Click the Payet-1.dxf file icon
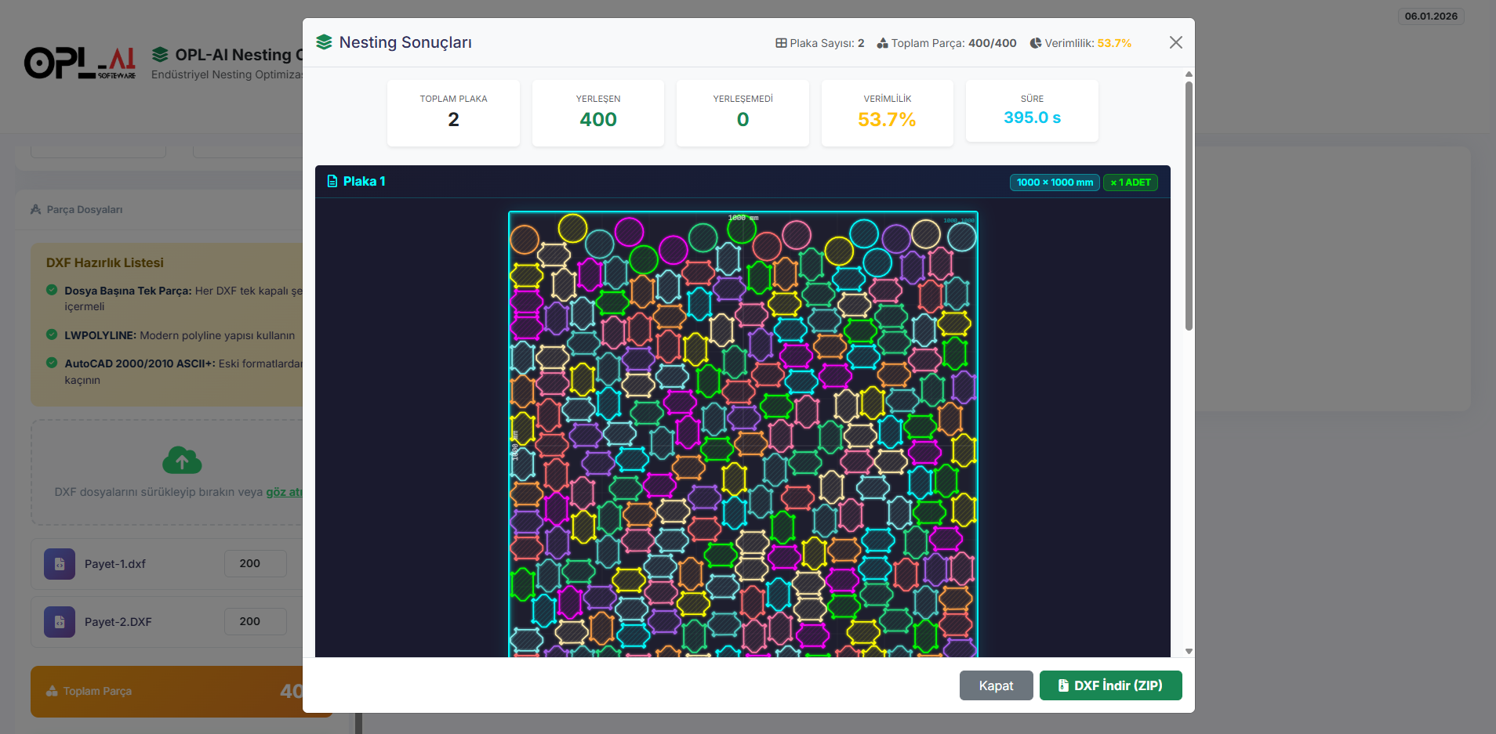The height and width of the screenshot is (734, 1496). (x=60, y=564)
